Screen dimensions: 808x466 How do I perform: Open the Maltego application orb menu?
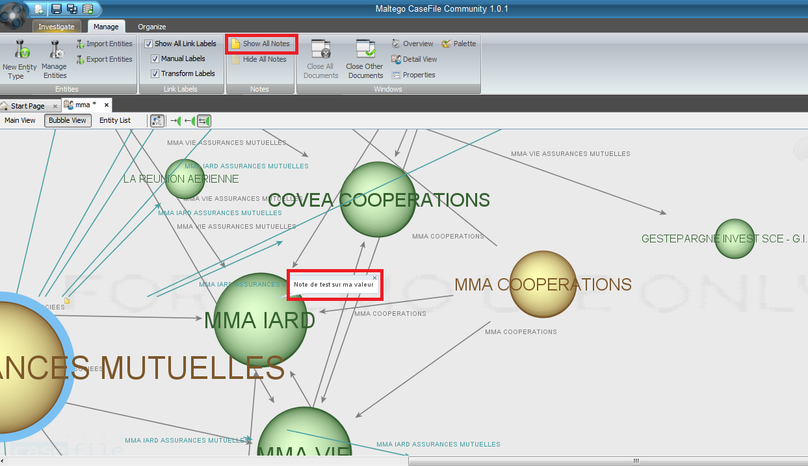(x=13, y=14)
